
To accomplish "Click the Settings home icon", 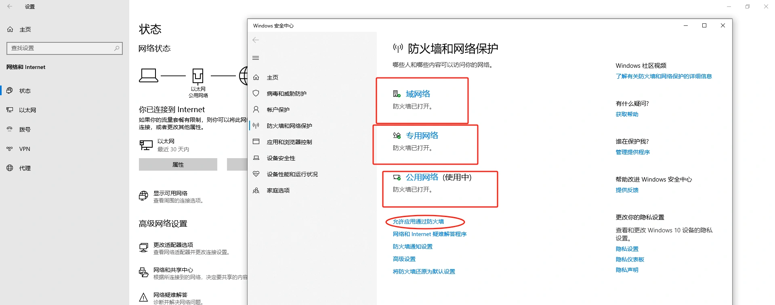I will tap(11, 29).
